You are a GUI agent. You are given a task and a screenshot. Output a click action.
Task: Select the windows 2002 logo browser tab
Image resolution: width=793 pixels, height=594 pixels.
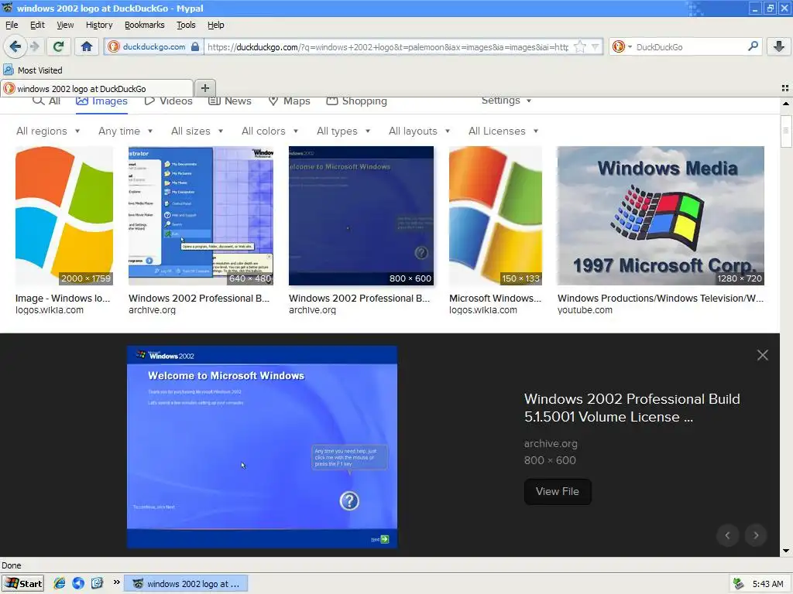point(97,88)
